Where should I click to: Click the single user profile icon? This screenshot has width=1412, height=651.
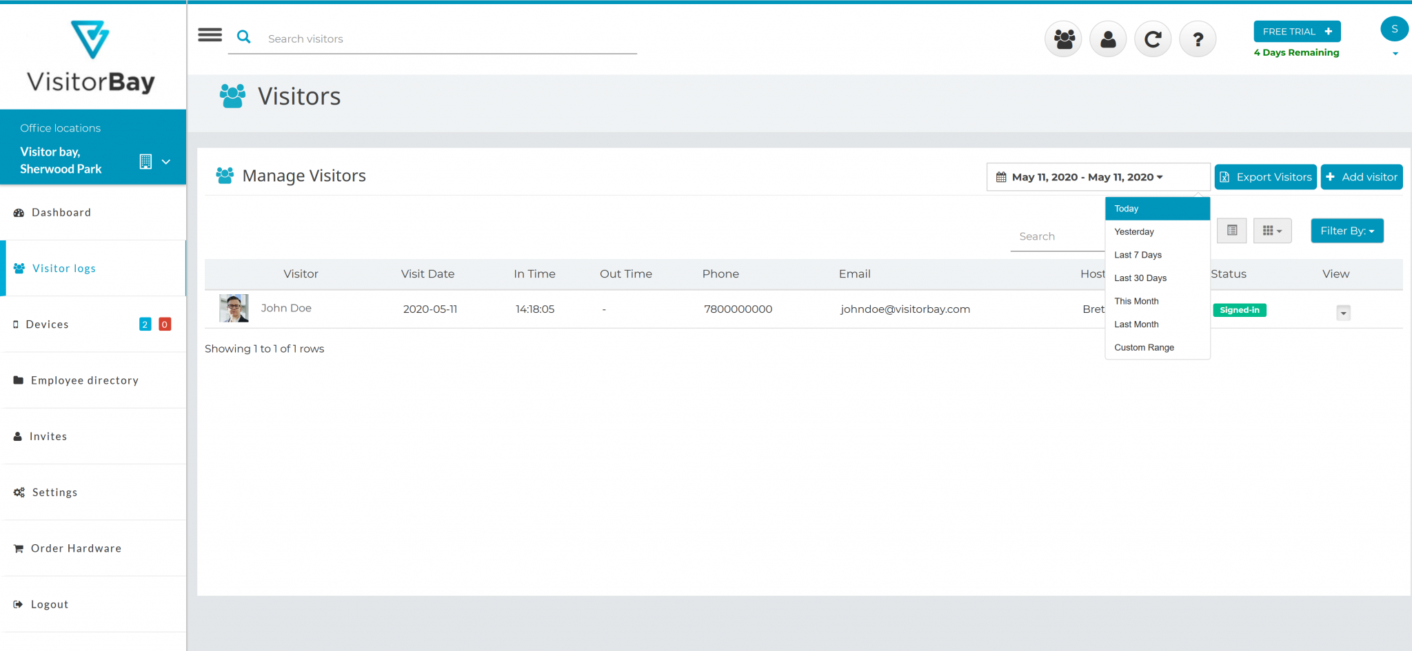click(1107, 39)
